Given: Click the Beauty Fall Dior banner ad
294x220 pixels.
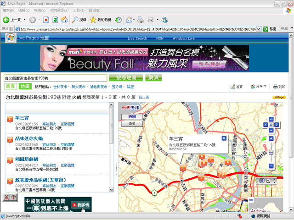Looking at the screenshot, I should point(144,58).
